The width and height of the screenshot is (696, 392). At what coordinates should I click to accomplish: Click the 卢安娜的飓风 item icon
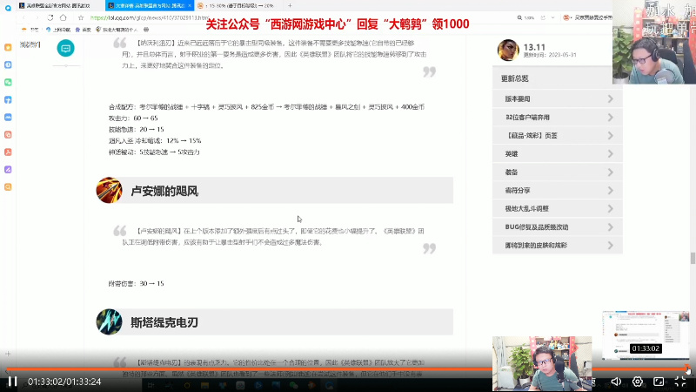[109, 190]
